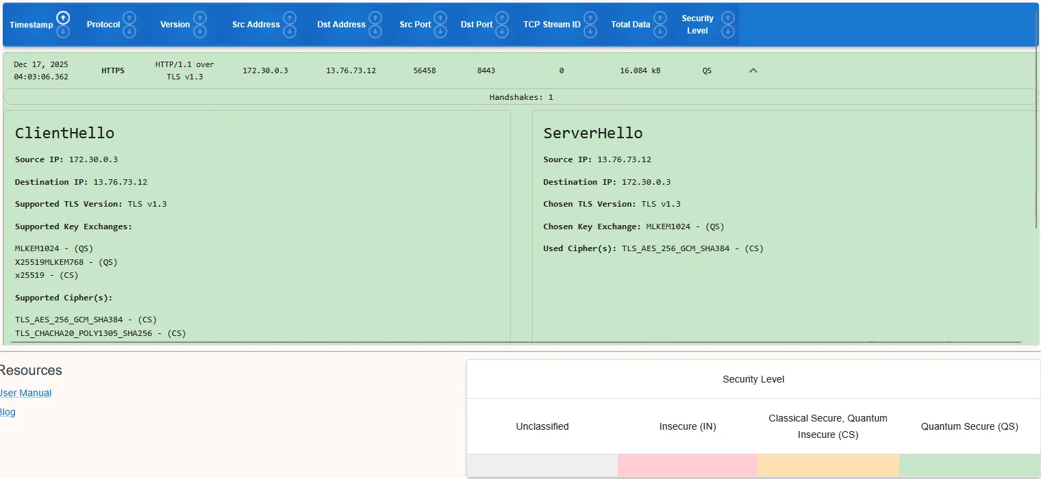Viewport: 1041px width, 479px height.
Task: Sort Total Data column descending
Action: click(660, 31)
